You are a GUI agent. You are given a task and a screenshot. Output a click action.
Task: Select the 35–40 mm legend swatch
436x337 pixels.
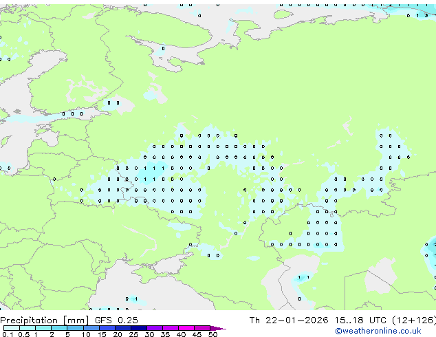[170, 328]
